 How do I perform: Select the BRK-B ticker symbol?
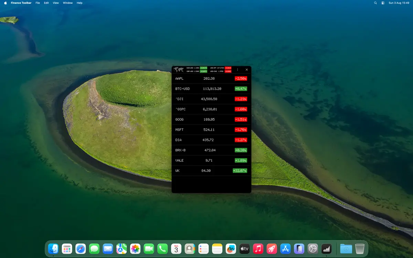[180, 150]
